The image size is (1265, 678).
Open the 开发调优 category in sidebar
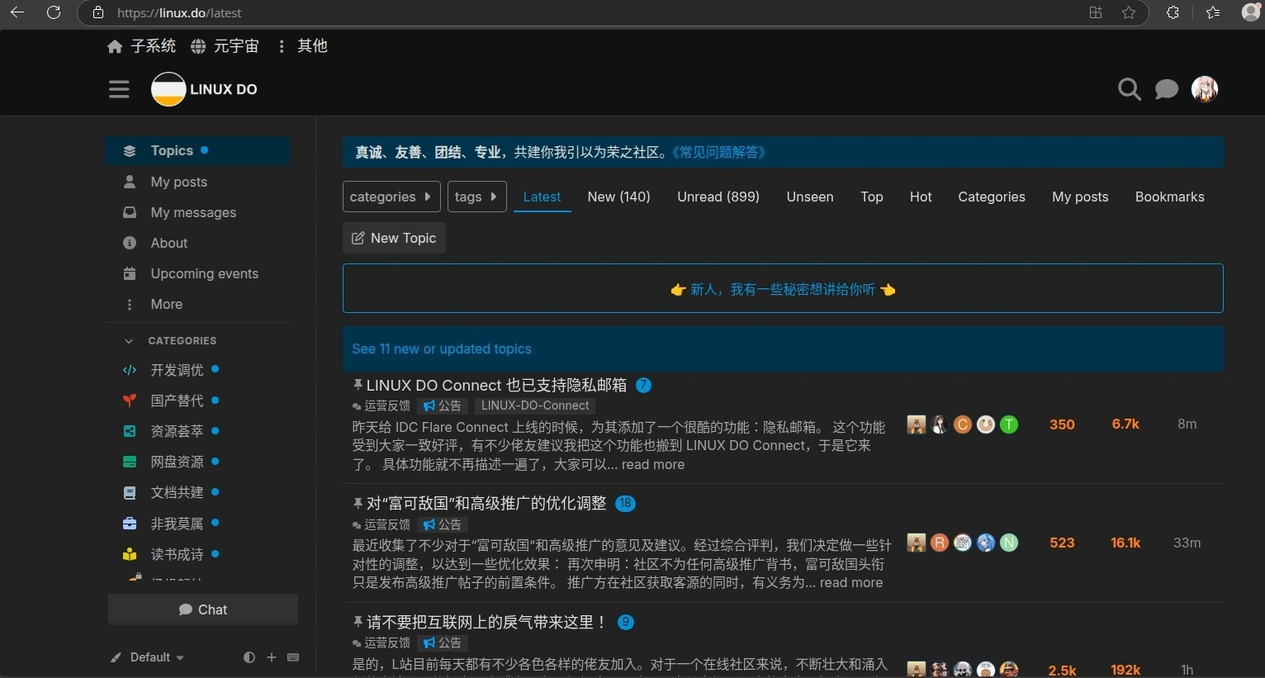[177, 370]
